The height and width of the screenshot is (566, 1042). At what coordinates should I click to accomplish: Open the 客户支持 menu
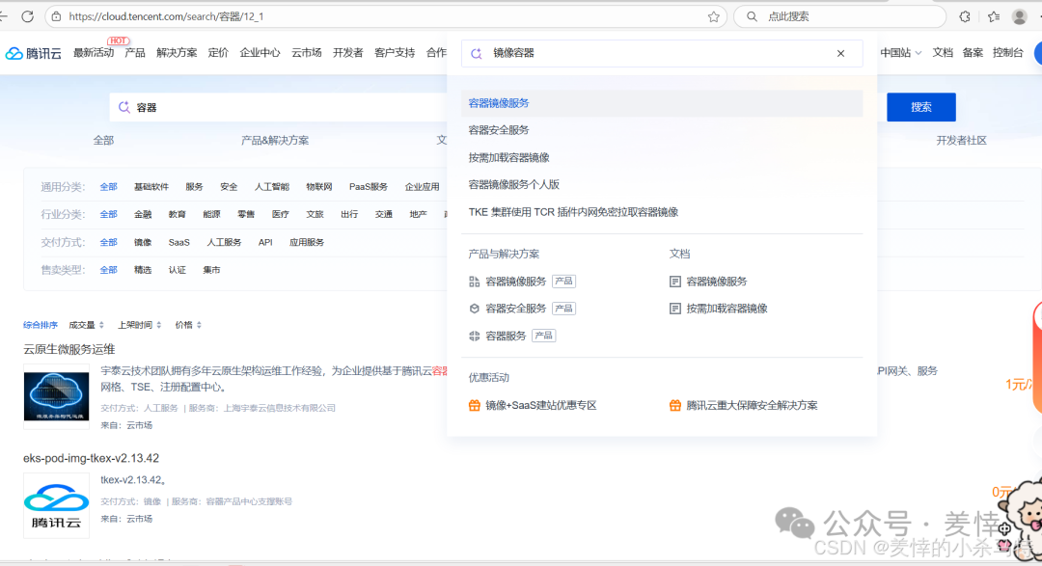pos(395,53)
